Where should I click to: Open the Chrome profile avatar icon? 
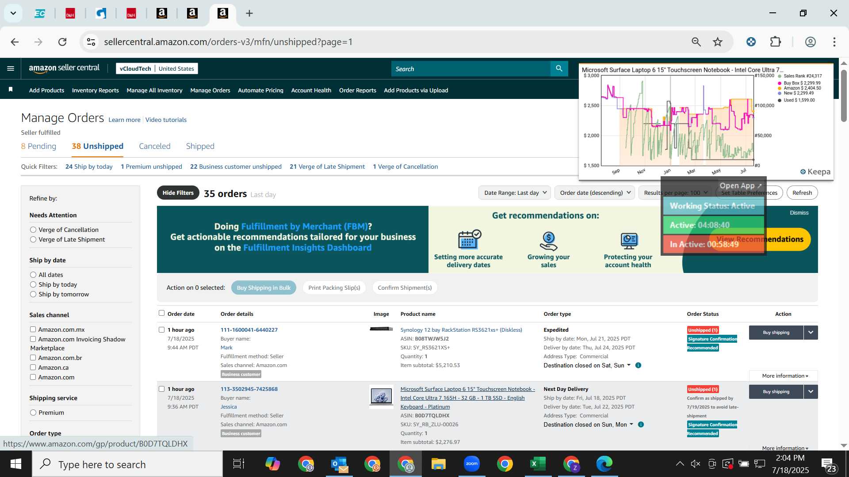(x=811, y=42)
